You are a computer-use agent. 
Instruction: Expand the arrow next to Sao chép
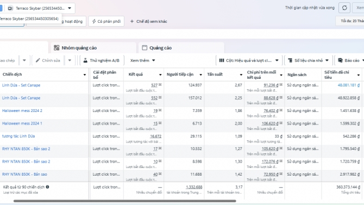click(24, 60)
